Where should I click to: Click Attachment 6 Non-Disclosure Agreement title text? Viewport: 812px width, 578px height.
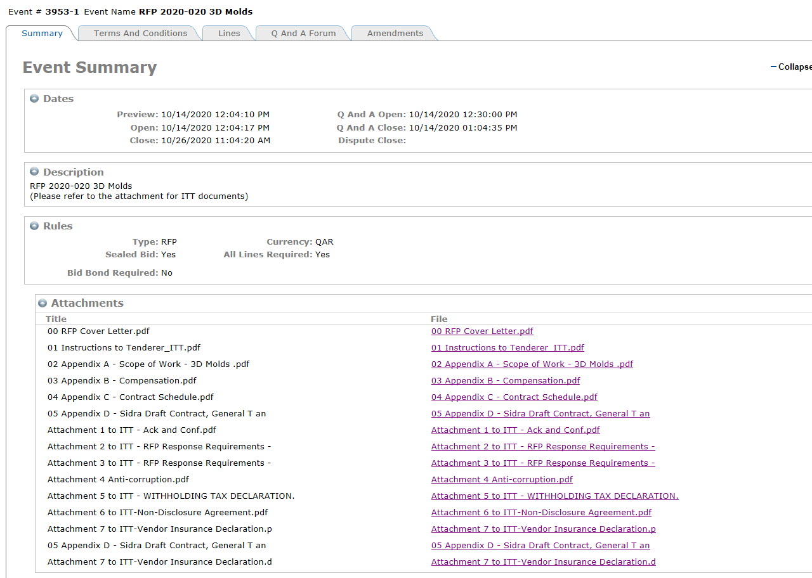click(157, 512)
